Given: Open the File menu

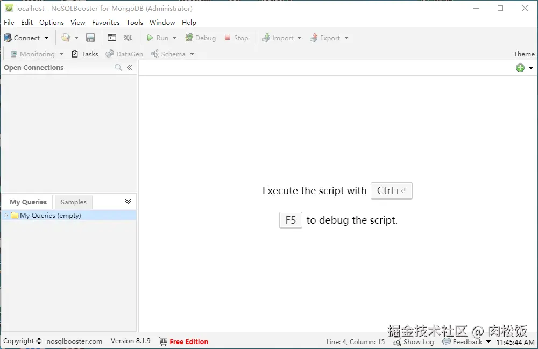Looking at the screenshot, I should 9,23.
